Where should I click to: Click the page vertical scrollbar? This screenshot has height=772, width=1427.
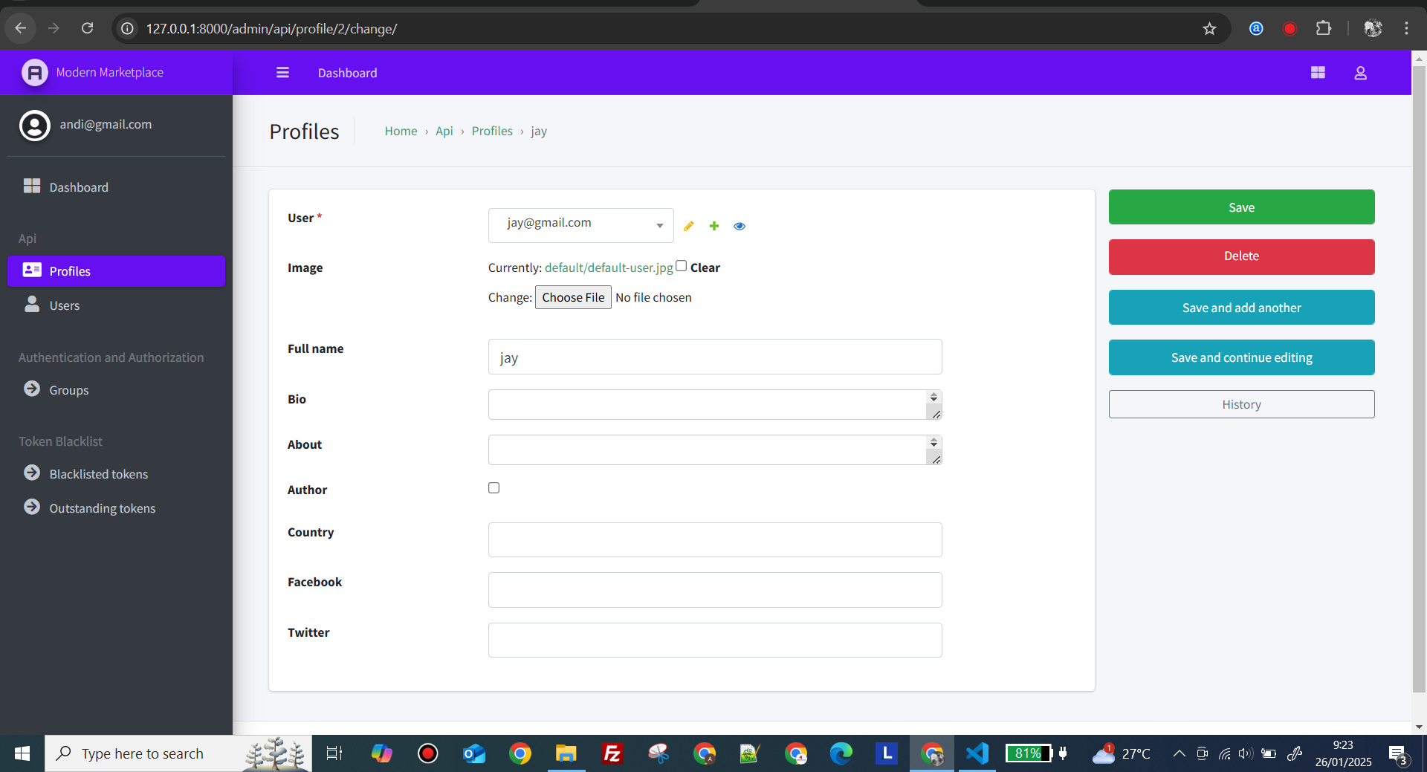1419,379
